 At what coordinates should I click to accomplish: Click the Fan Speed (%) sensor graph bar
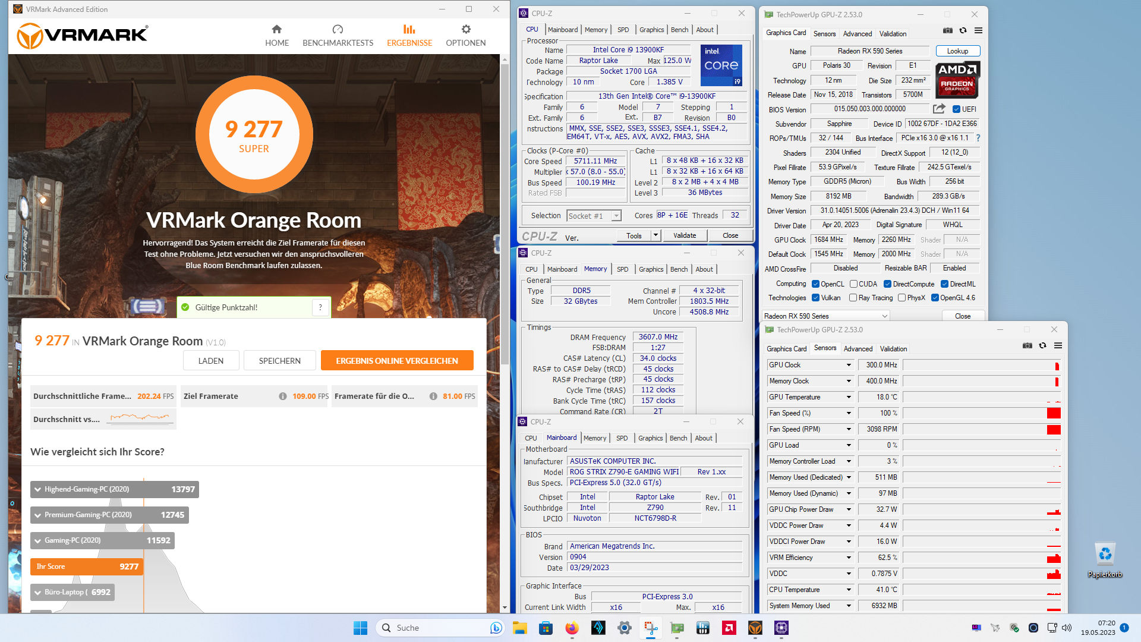[982, 413]
